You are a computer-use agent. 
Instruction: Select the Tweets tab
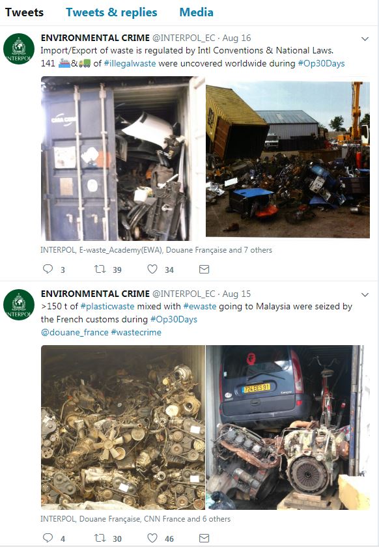pos(24,12)
